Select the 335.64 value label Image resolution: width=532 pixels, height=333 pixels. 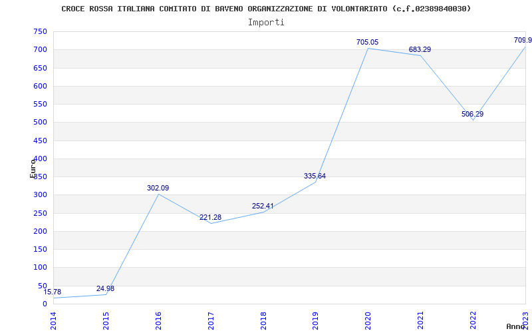tap(315, 176)
